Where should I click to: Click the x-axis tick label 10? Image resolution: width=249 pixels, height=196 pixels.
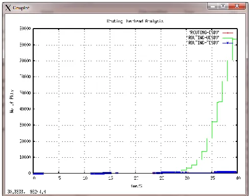click(x=85, y=178)
